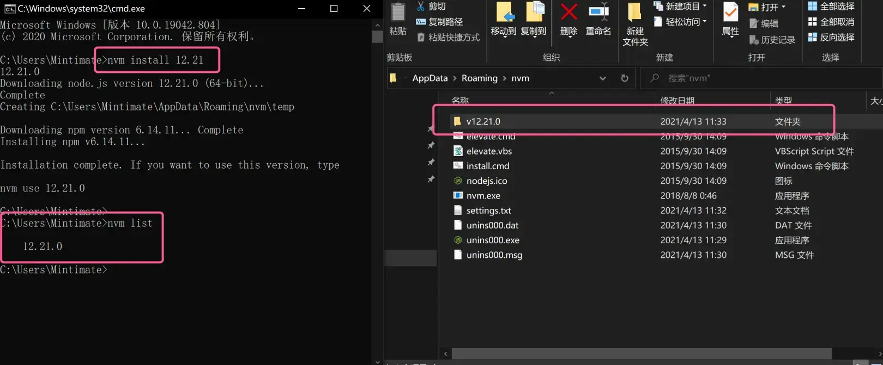
Task: Click the nodejs.ico green icon
Action: coord(458,181)
